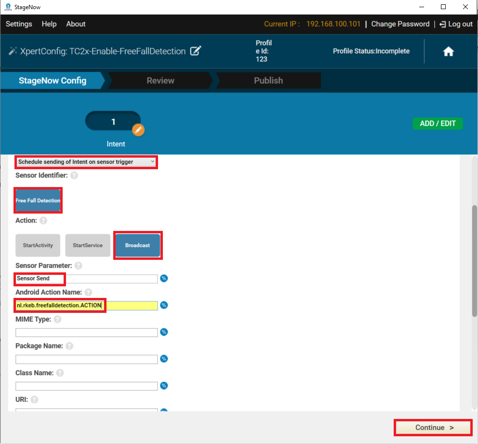The image size is (478, 444).
Task: Focus the MIME Type input field
Action: pos(87,332)
